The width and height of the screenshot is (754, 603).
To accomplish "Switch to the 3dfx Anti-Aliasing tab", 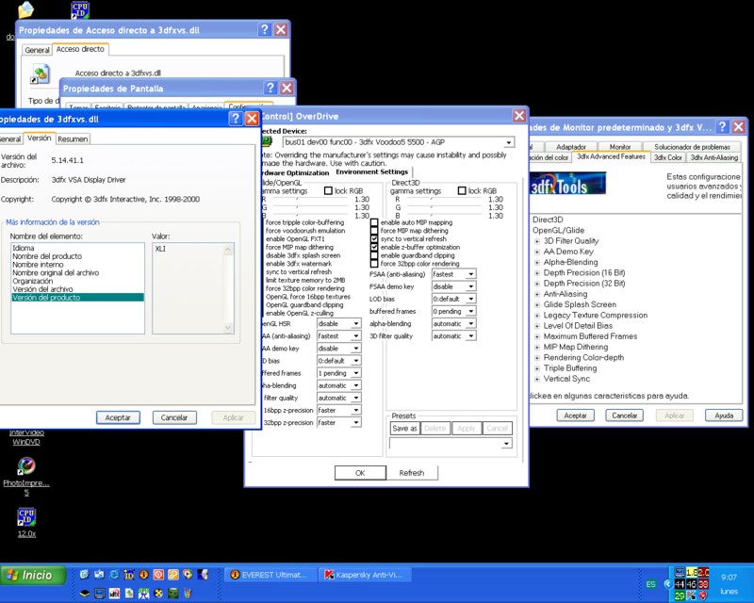I will point(713,157).
